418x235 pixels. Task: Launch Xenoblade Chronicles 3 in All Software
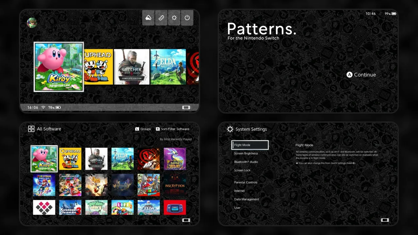(70, 208)
